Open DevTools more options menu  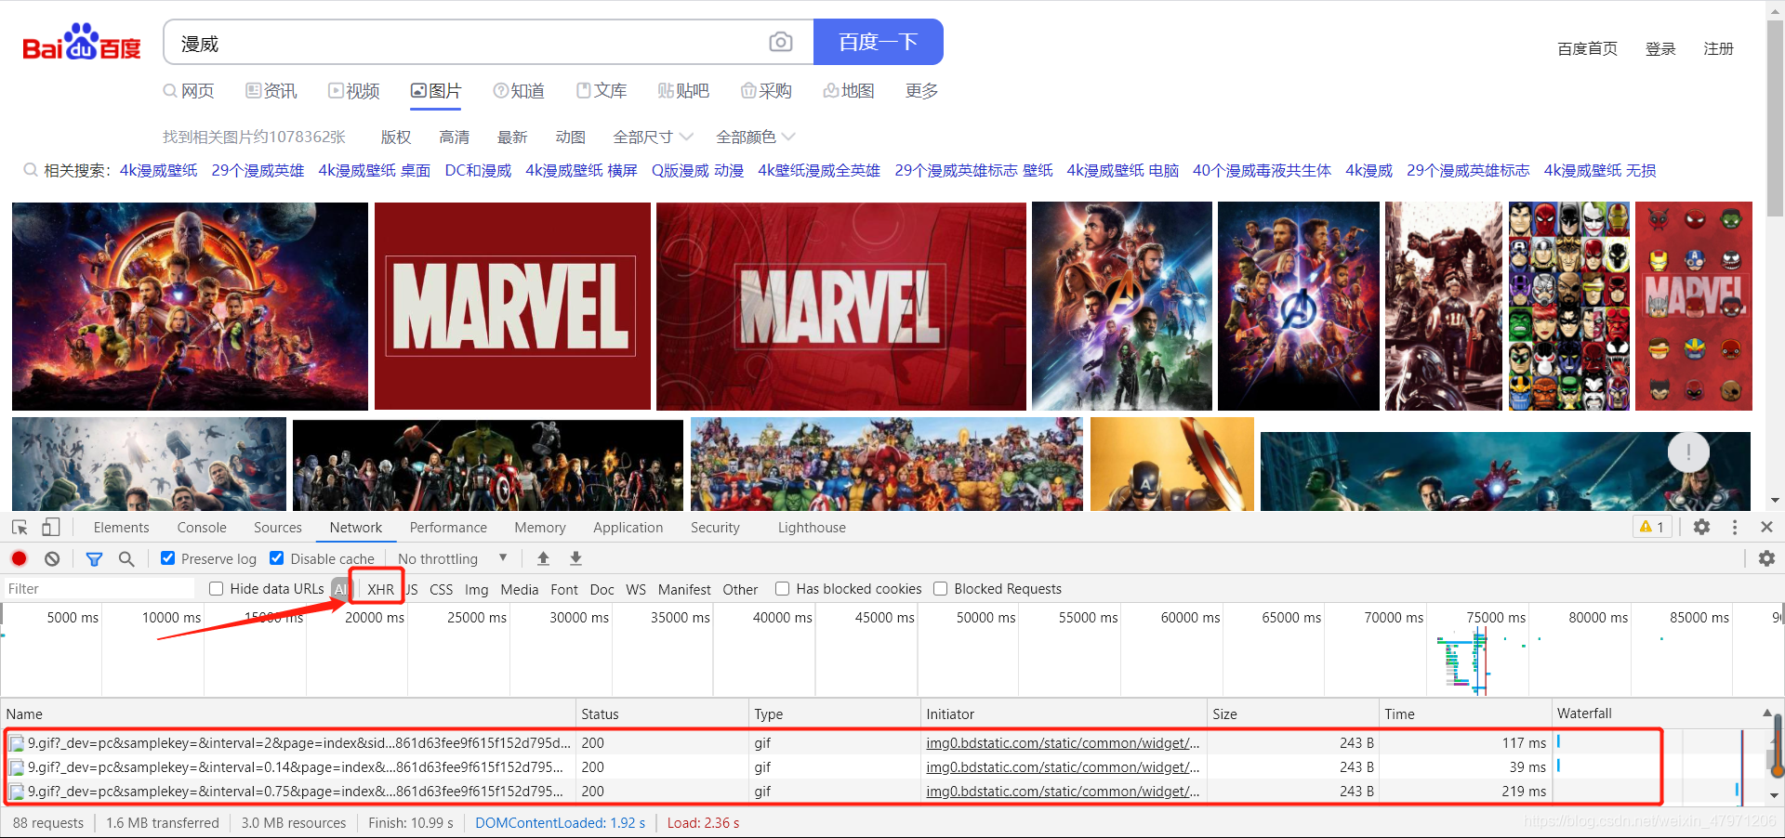[x=1735, y=527]
